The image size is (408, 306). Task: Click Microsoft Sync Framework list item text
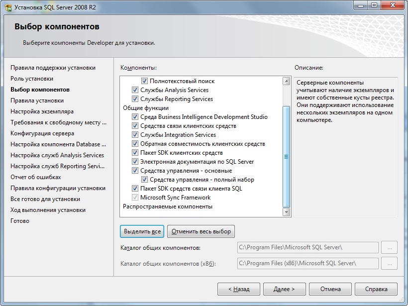pos(175,198)
